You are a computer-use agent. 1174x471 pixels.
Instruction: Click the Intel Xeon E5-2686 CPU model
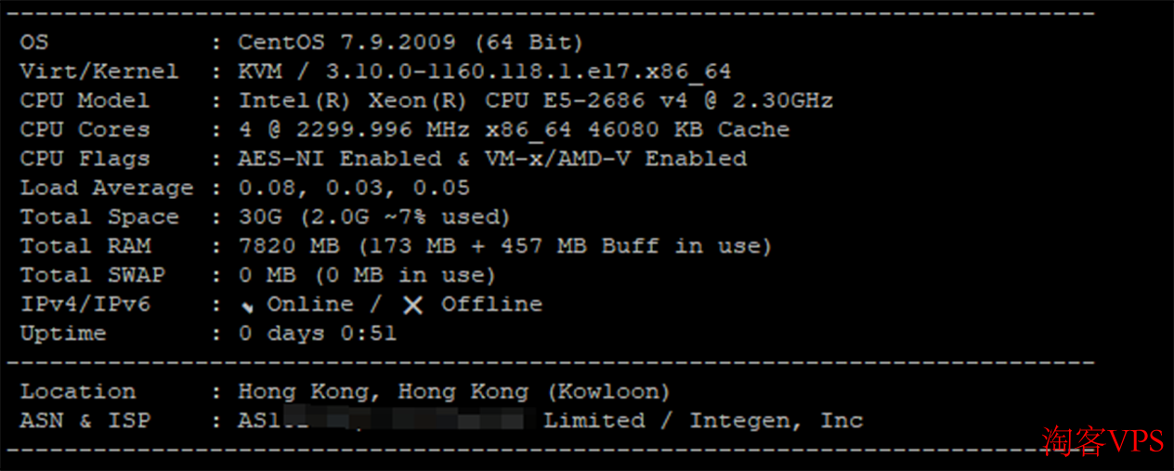(x=536, y=100)
